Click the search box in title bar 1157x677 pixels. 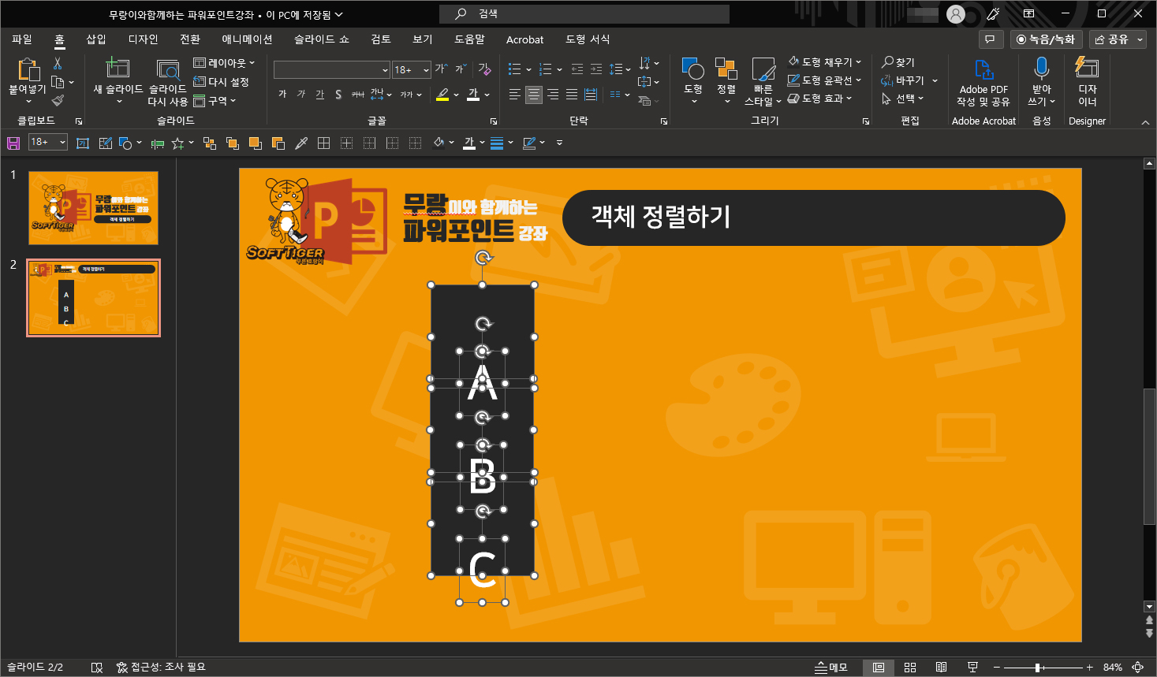(584, 13)
